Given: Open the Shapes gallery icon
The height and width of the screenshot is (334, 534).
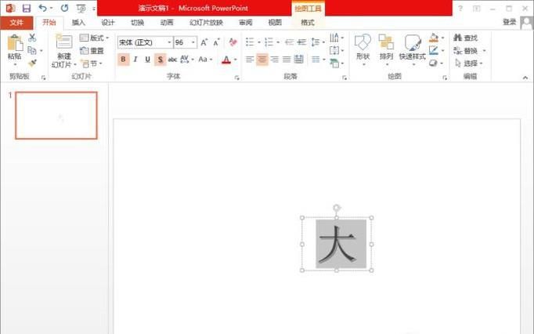Looking at the screenshot, I should tap(363, 46).
